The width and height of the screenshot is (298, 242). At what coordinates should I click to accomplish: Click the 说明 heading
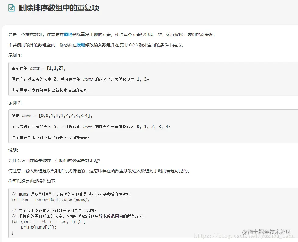click(x=12, y=150)
